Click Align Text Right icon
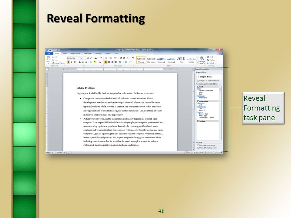This screenshot has width=291, height=218. click(112, 62)
